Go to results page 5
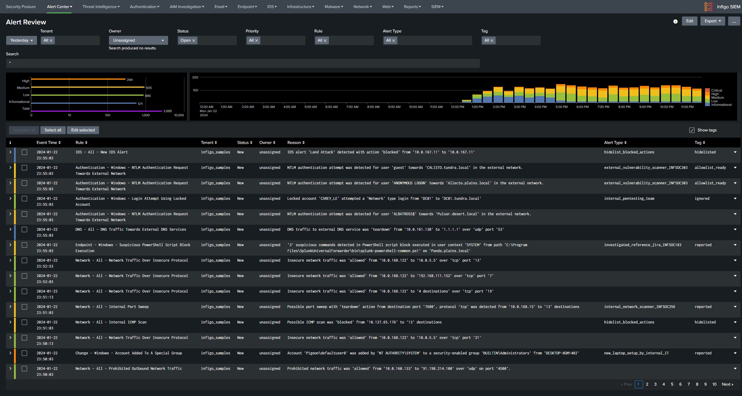This screenshot has height=396, width=742. coord(672,384)
